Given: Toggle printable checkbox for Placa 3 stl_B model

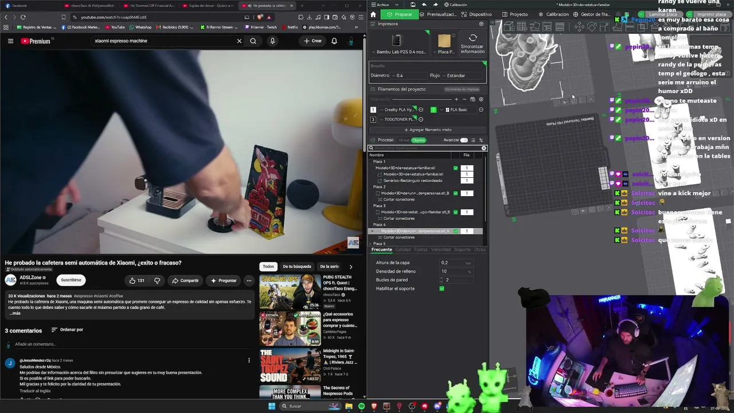Looking at the screenshot, I should pyautogui.click(x=456, y=212).
